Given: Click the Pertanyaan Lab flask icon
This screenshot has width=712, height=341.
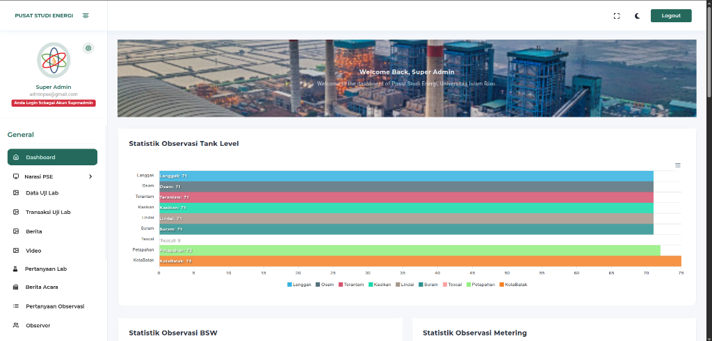Looking at the screenshot, I should tap(15, 269).
